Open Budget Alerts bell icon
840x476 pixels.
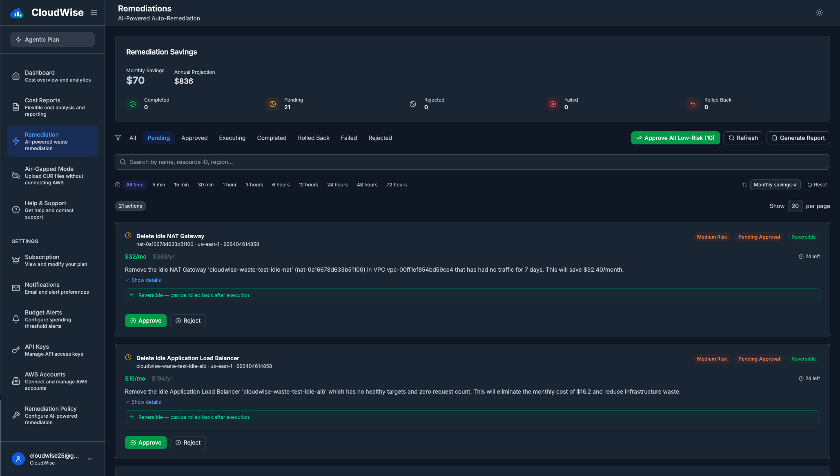[x=16, y=319]
